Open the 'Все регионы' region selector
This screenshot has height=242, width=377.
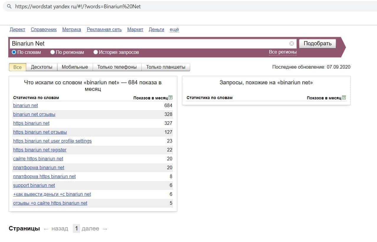[283, 52]
